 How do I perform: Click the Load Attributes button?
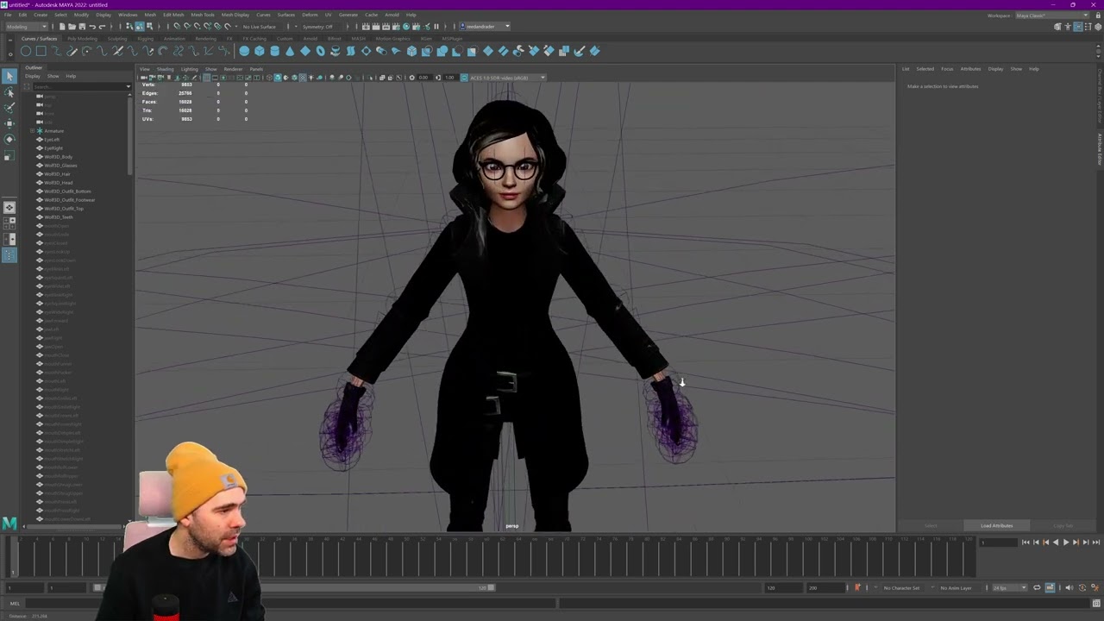tap(997, 525)
